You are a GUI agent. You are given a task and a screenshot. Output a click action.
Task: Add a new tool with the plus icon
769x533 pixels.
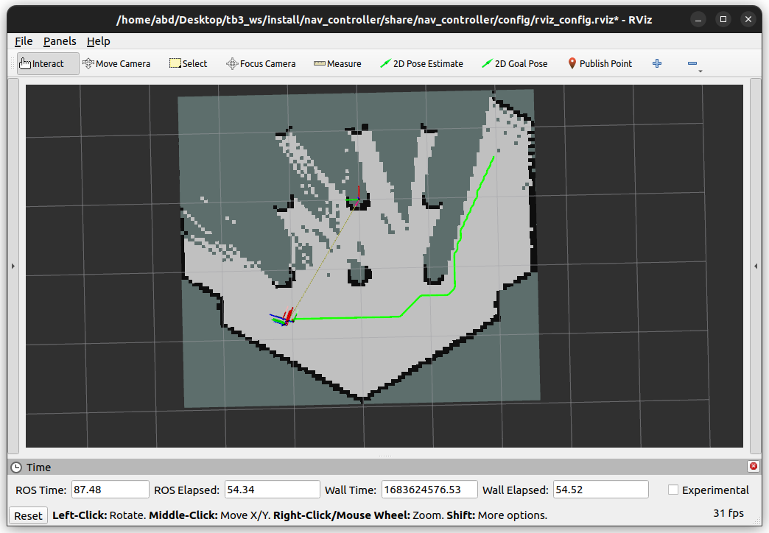(656, 63)
